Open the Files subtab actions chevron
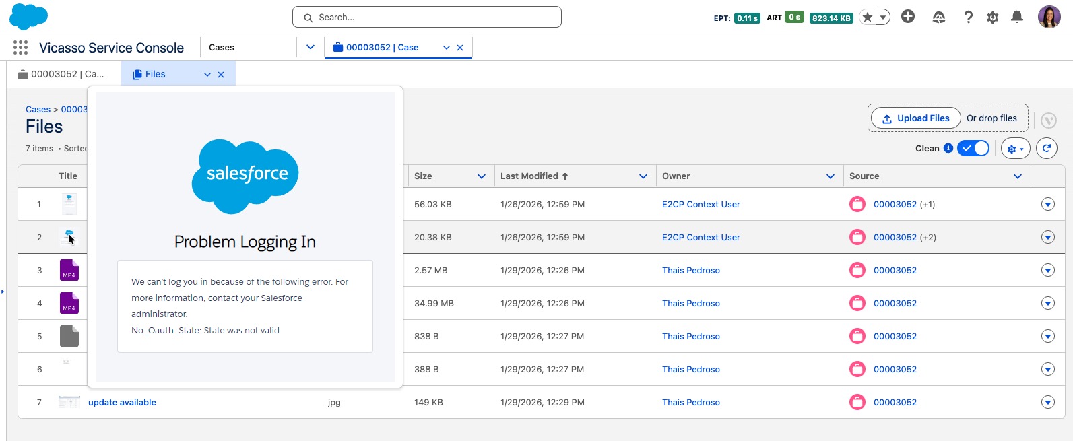This screenshot has height=441, width=1073. [207, 75]
